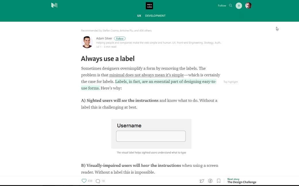Open the 'minimal does not always mean it's simple' link
The height and width of the screenshot is (186, 299).
(146, 75)
